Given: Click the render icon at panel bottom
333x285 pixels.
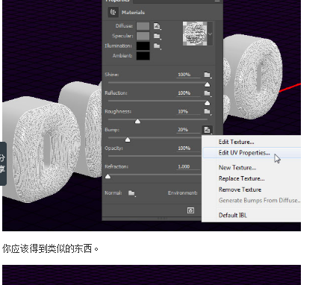Looking at the screenshot, I should [x=190, y=210].
